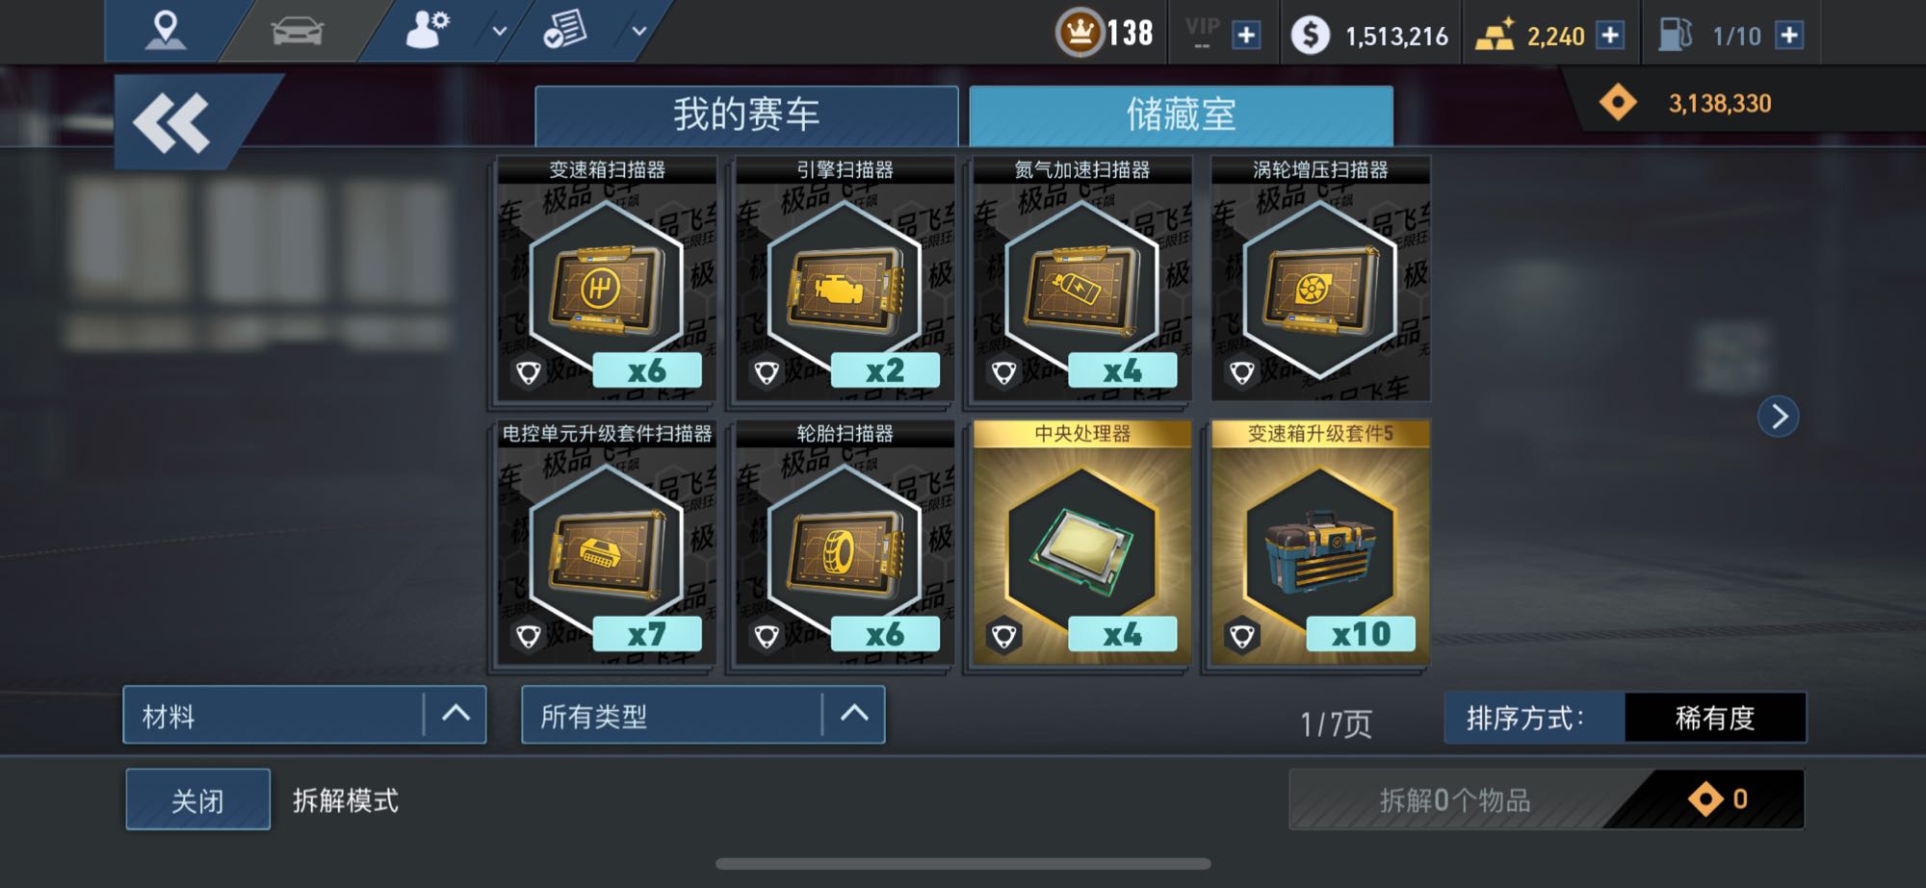The width and height of the screenshot is (1926, 888).
Task: Add fuel with the plus icon
Action: [1789, 36]
